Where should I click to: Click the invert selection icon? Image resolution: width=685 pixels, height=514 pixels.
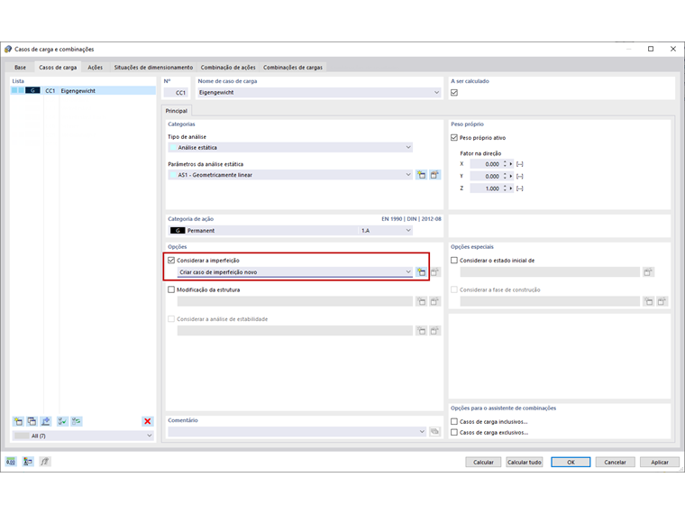tap(77, 421)
